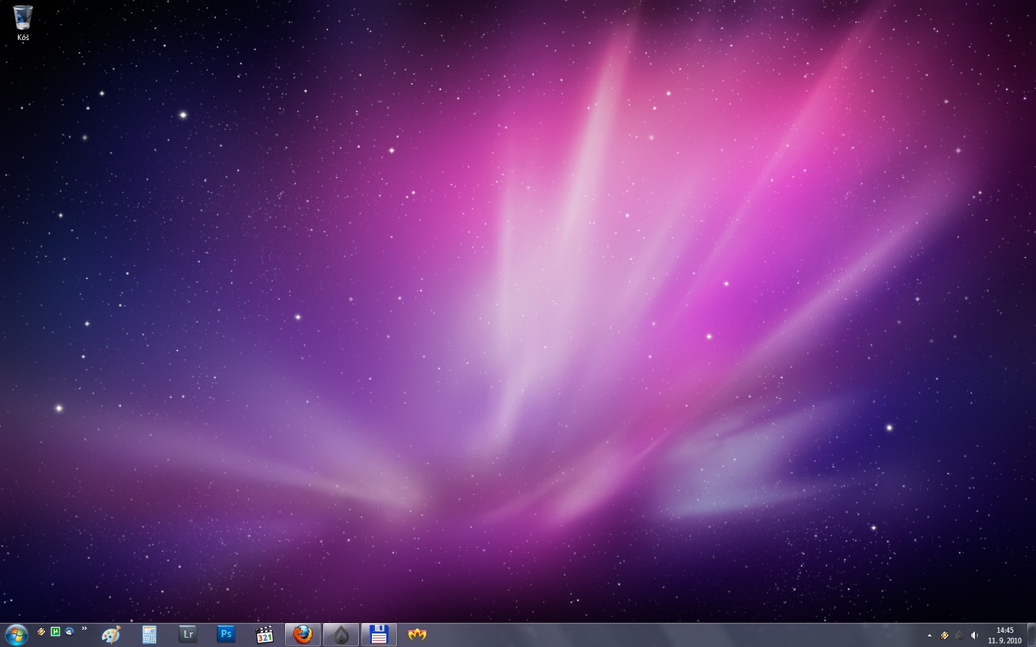Open the Windows Start menu orb
Image resolution: width=1036 pixels, height=647 pixels.
pyautogui.click(x=16, y=634)
